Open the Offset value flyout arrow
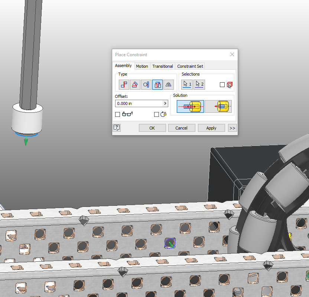 165,103
